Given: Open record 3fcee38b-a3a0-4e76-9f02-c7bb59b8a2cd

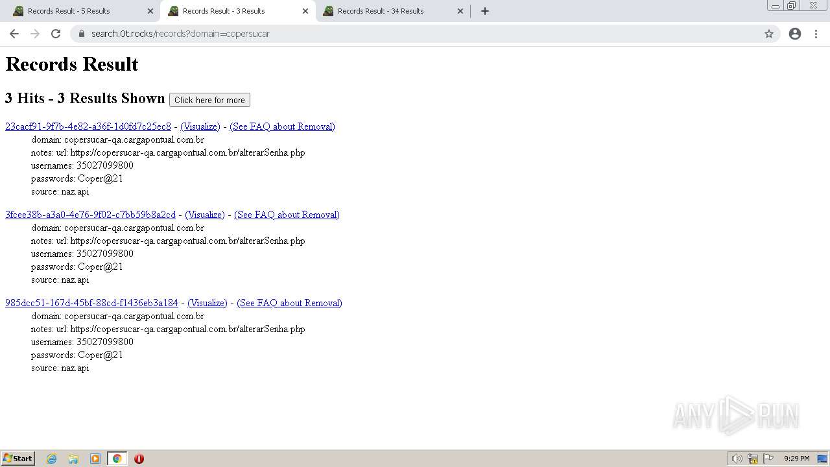Looking at the screenshot, I should (x=90, y=215).
